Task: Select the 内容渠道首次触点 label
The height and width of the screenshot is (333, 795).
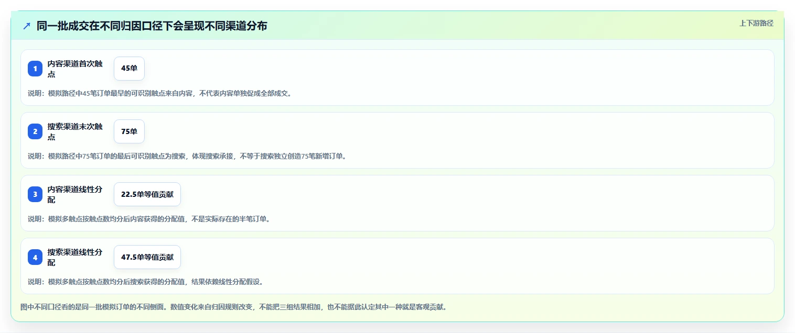Action: (75, 69)
